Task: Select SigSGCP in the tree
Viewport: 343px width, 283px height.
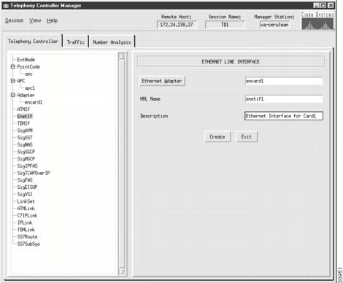Action: [26, 152]
